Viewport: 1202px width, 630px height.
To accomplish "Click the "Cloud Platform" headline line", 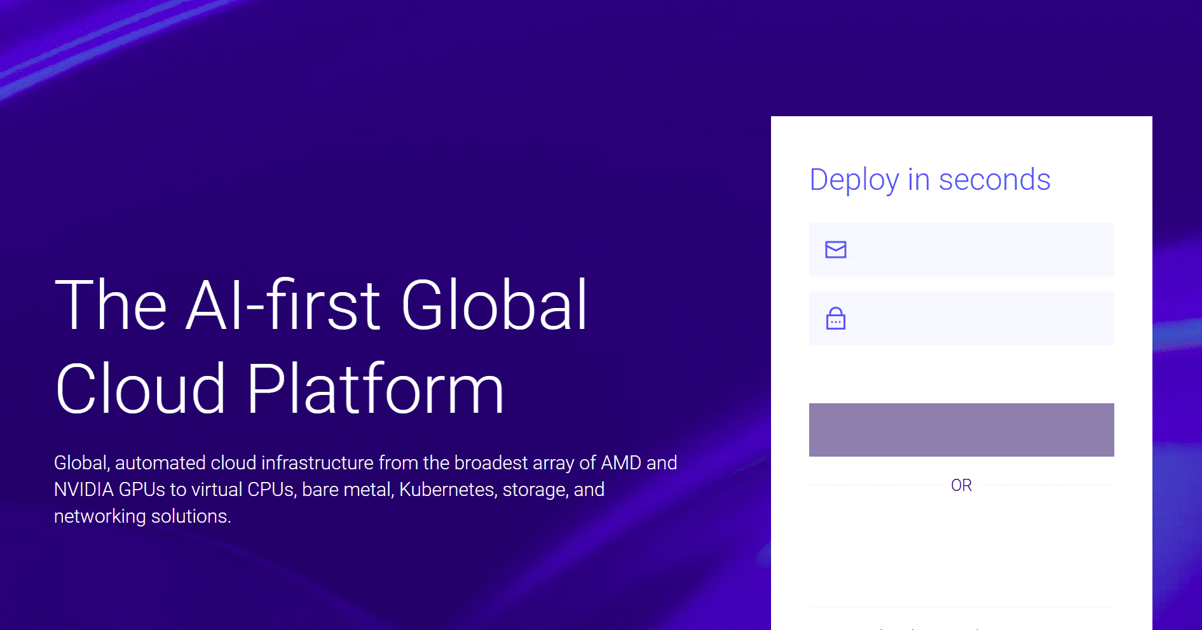I will [x=280, y=389].
